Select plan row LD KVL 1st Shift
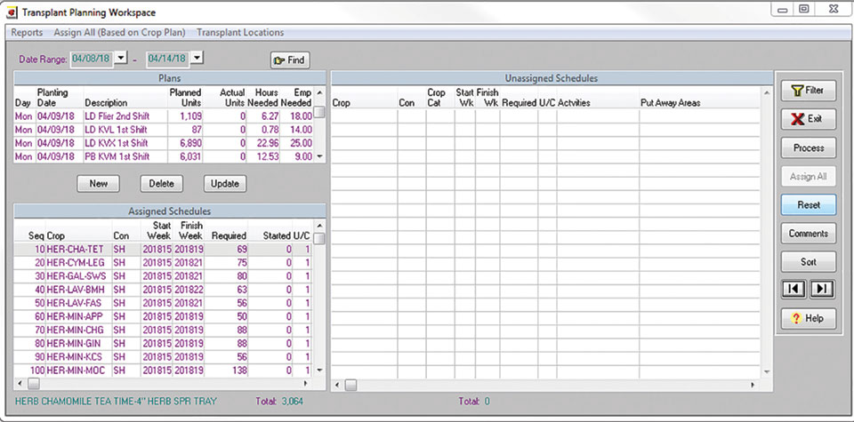This screenshot has height=422, width=854. tap(164, 130)
